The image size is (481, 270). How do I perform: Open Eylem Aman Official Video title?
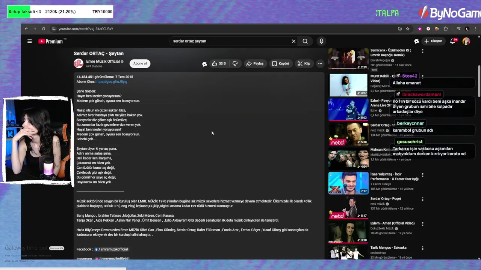point(392,223)
